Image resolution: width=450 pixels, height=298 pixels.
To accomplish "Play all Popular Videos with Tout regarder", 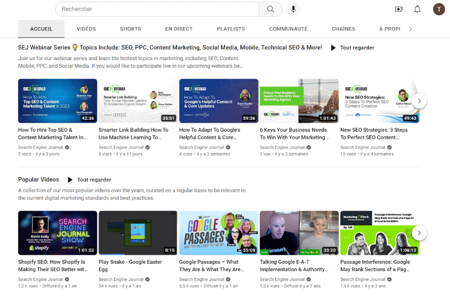I will [89, 180].
